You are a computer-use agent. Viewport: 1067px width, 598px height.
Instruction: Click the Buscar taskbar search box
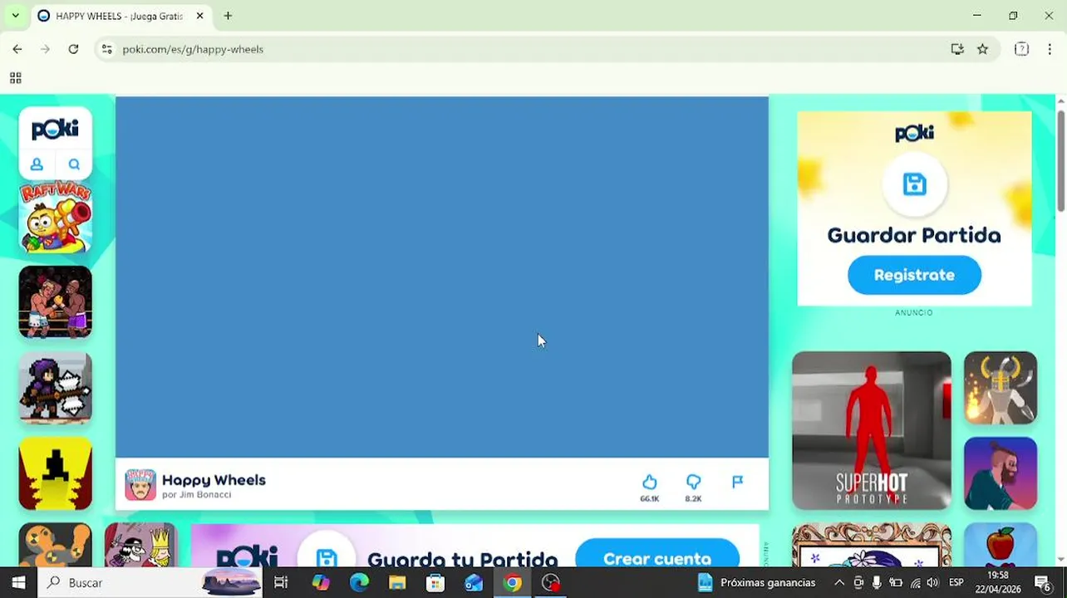150,582
